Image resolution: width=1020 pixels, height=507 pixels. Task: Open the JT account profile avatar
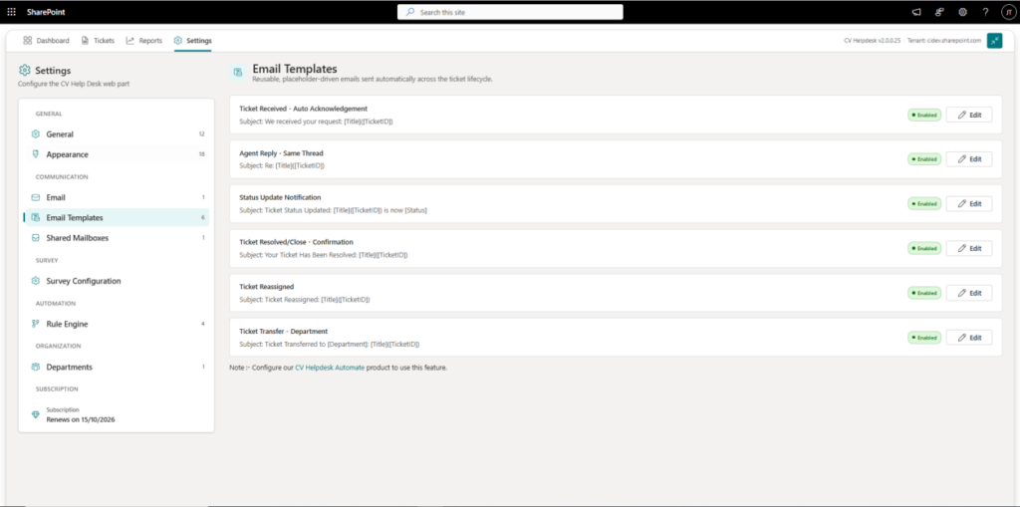click(1007, 12)
